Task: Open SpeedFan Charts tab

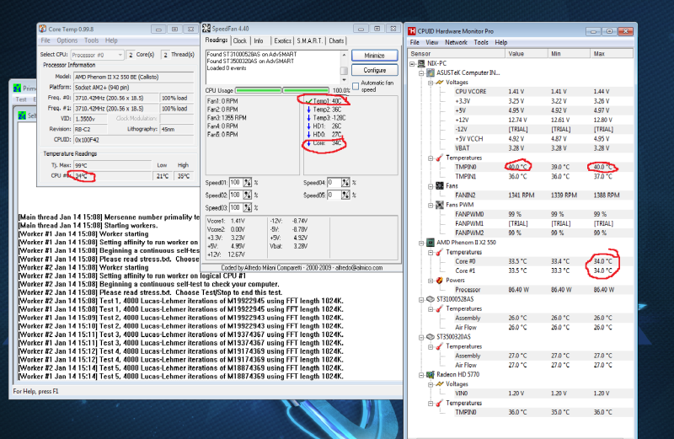Action: point(336,40)
